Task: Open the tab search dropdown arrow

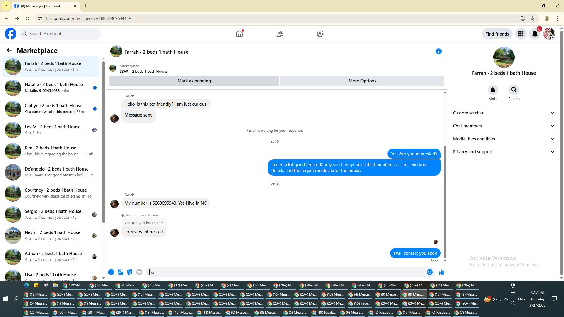Action: coord(6,6)
